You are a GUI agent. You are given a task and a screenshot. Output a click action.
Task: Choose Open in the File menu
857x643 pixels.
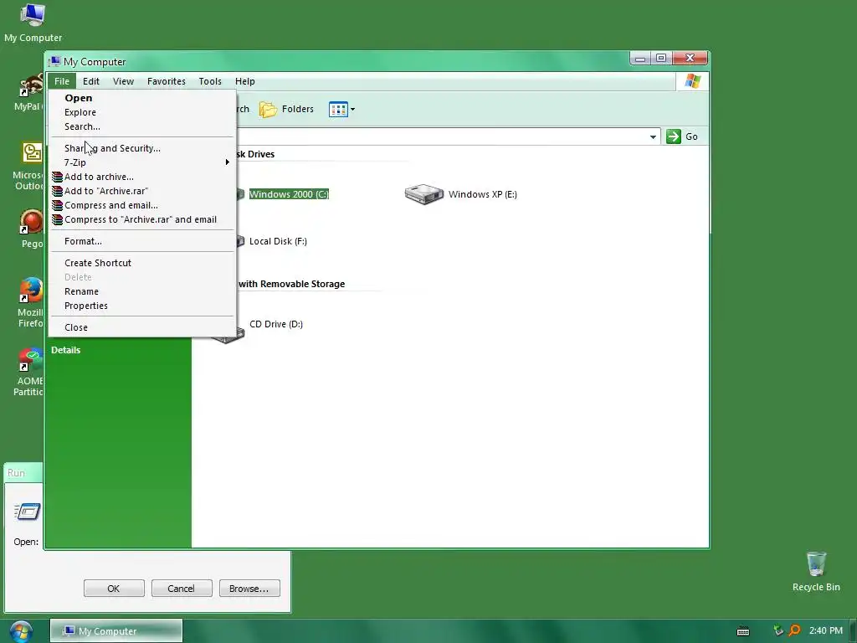[142, 98]
